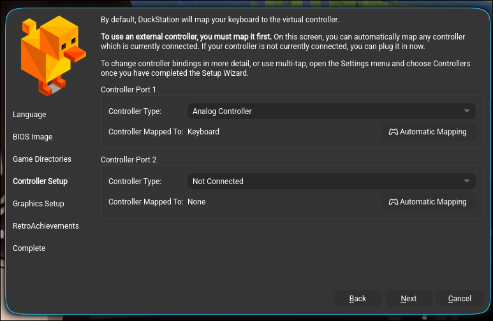Open Port 2 Controller Type dropdown

332,182
